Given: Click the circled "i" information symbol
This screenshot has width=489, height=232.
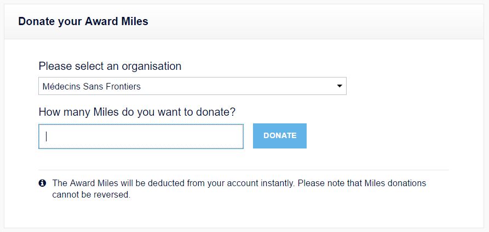Looking at the screenshot, I should pos(42,183).
